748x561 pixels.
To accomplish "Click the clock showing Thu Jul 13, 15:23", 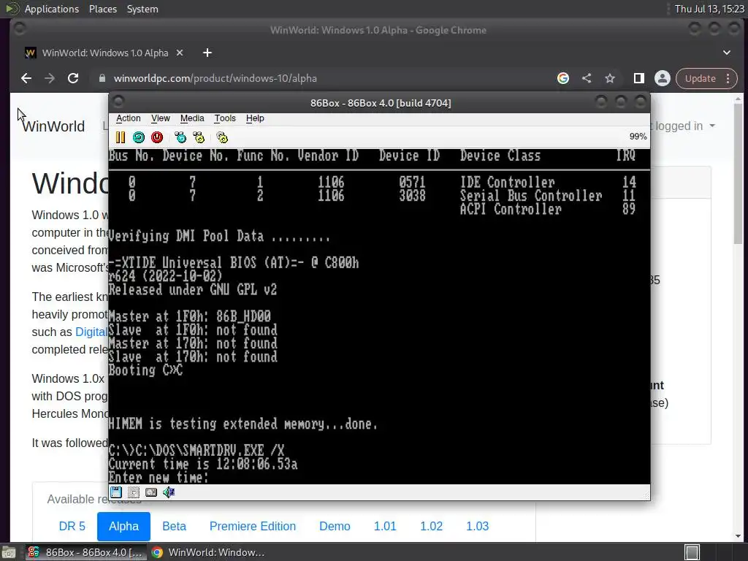I will tap(709, 9).
